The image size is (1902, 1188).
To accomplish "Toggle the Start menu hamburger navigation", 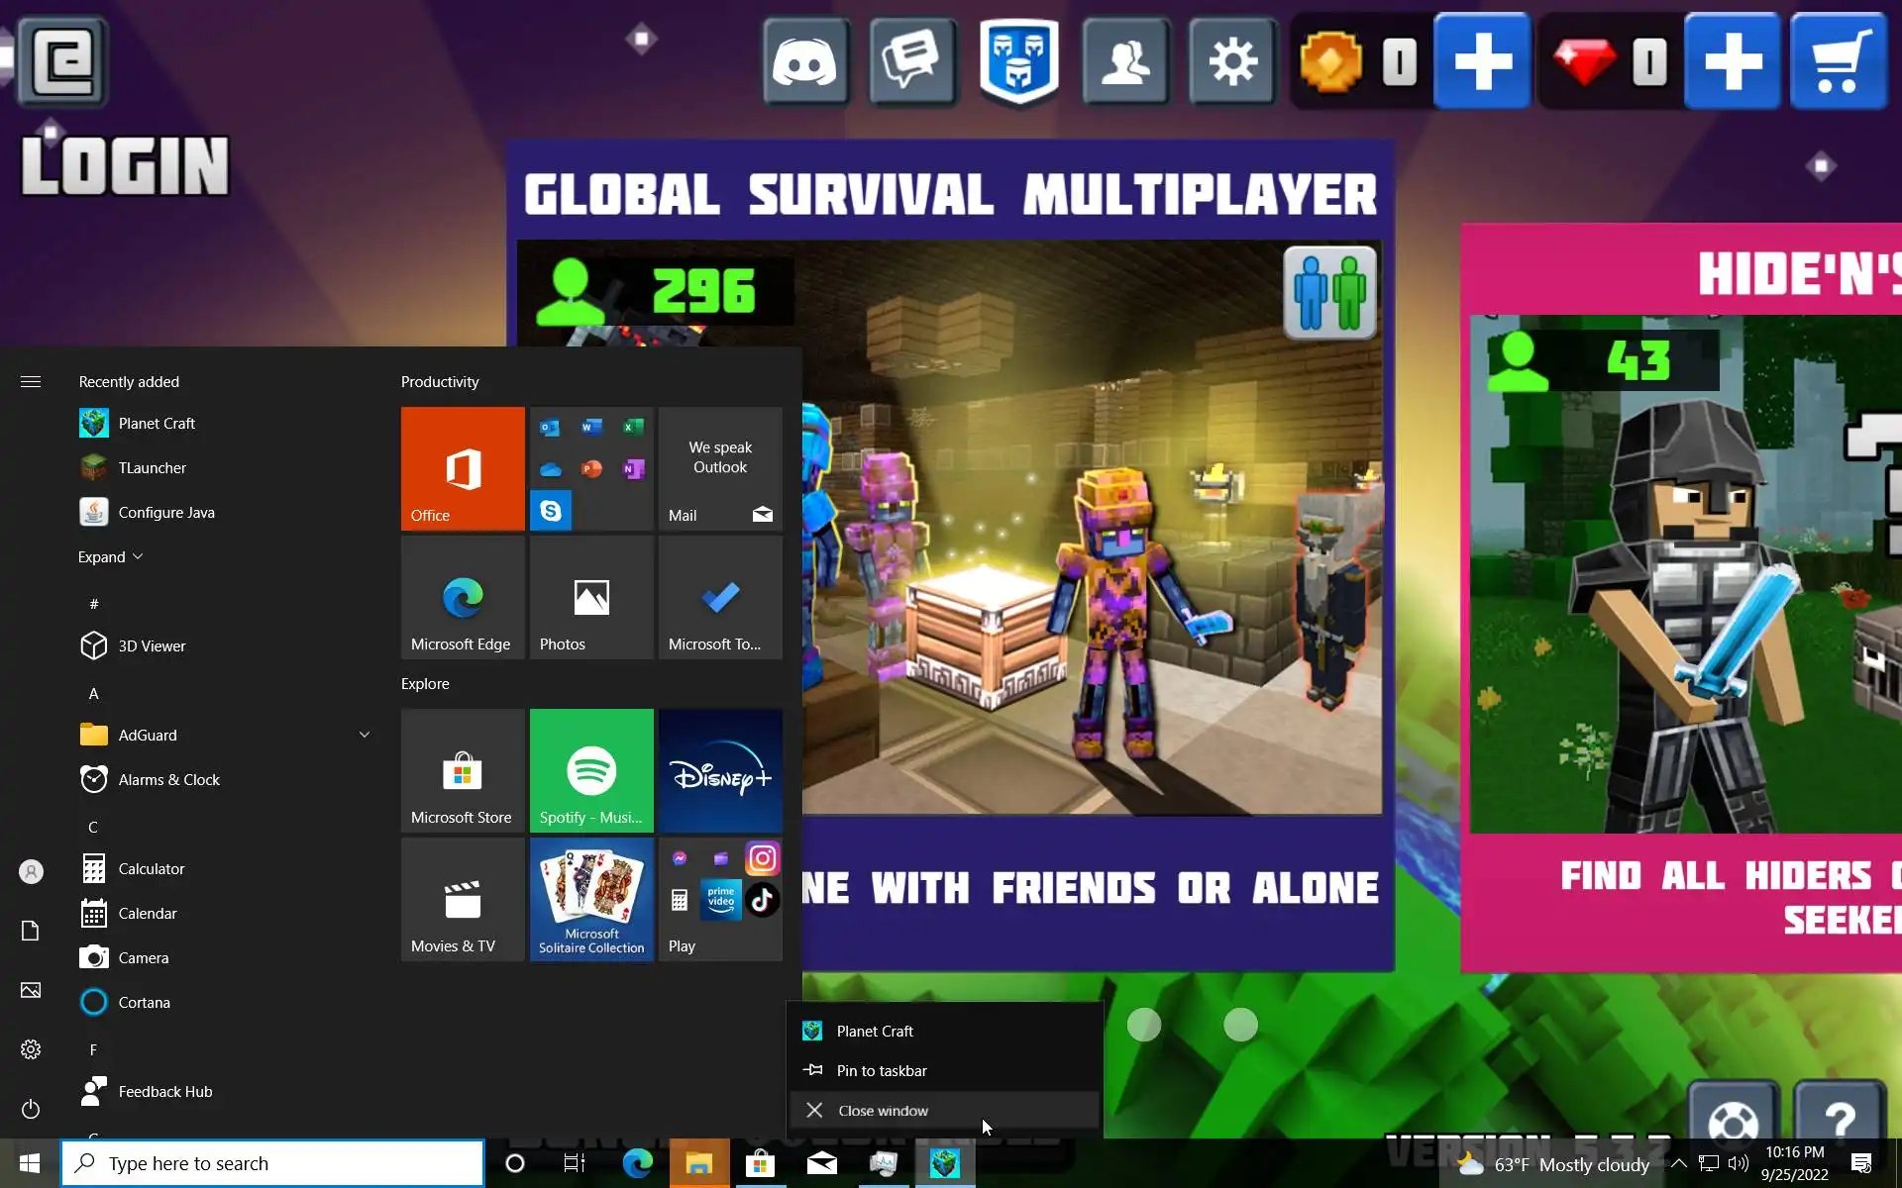I will point(31,381).
